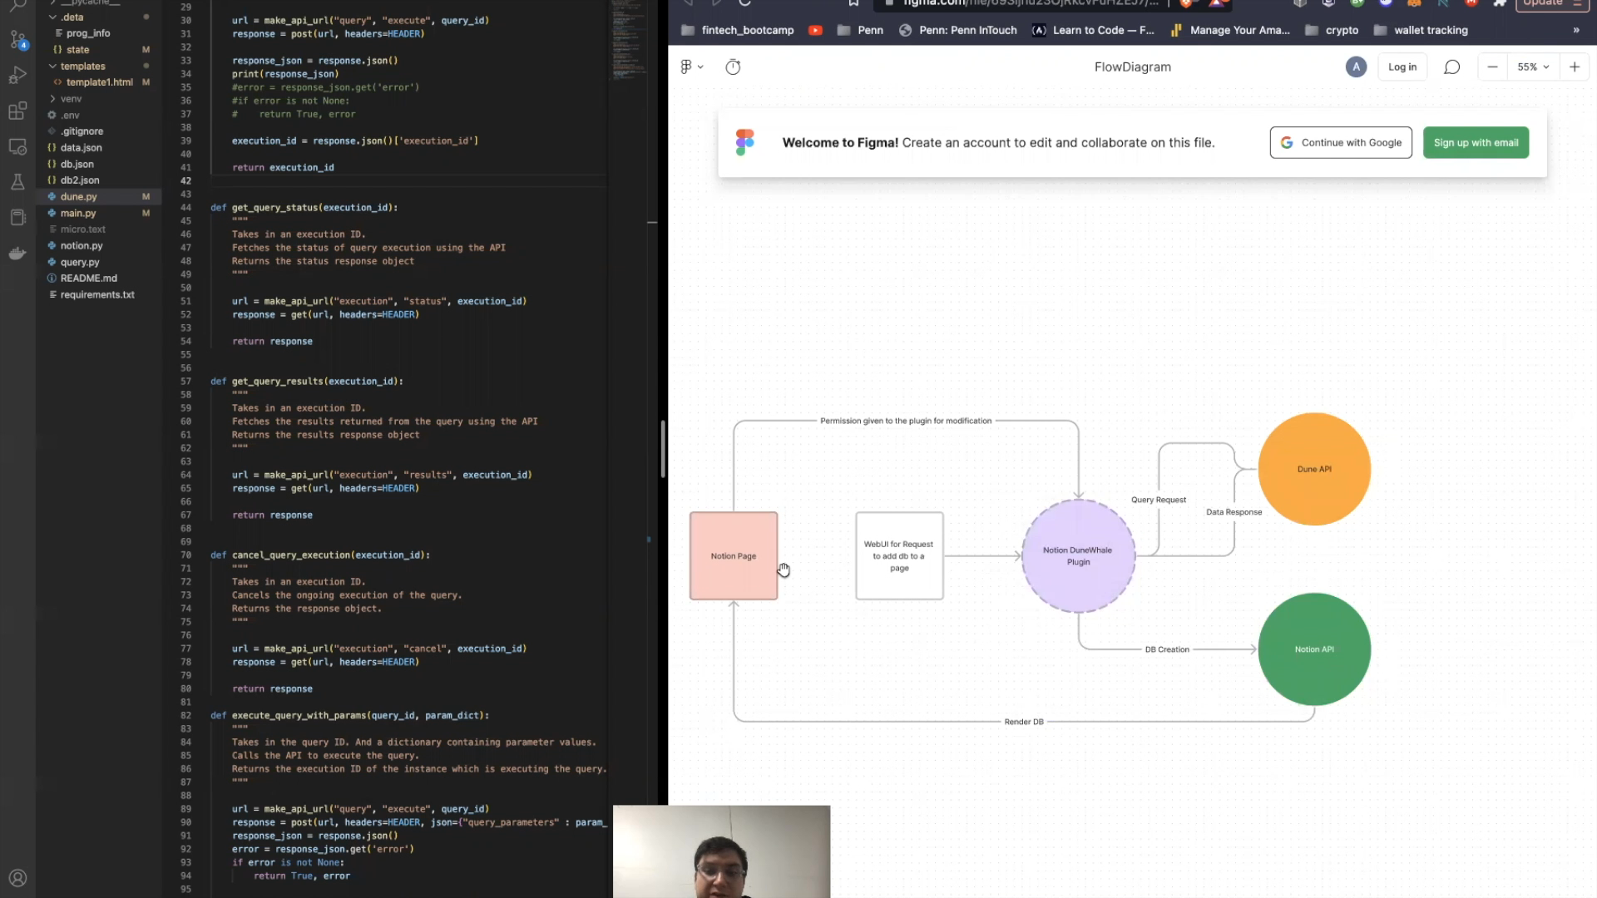Open Penn InTouch bookmark
This screenshot has height=898, width=1597.
[x=957, y=30]
